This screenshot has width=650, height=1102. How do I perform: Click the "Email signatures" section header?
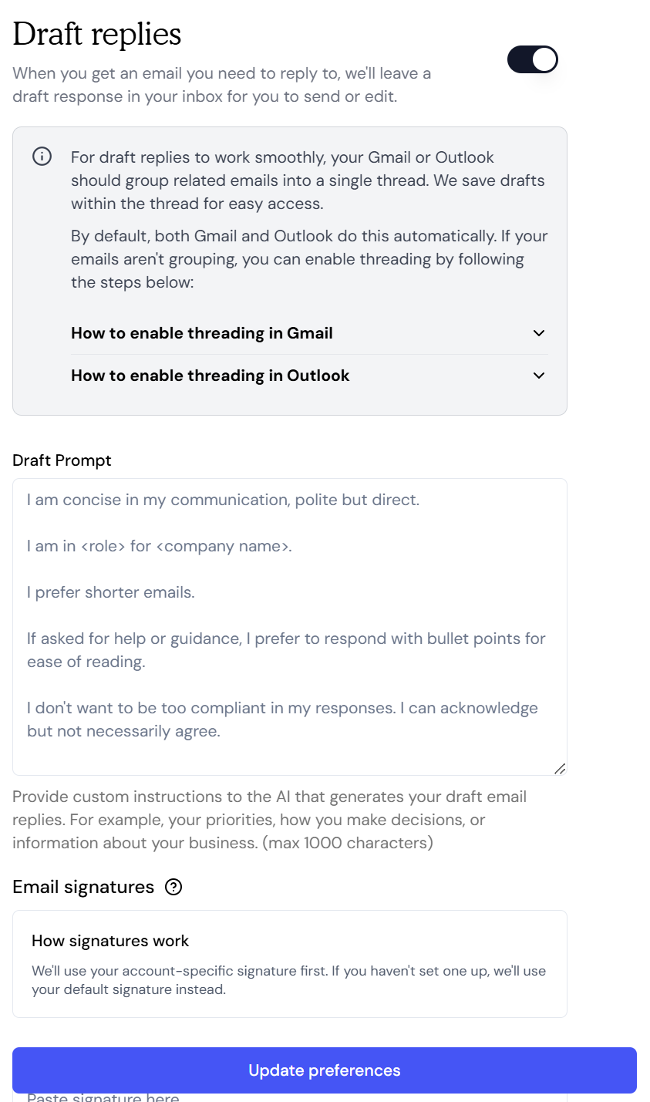[x=83, y=887]
